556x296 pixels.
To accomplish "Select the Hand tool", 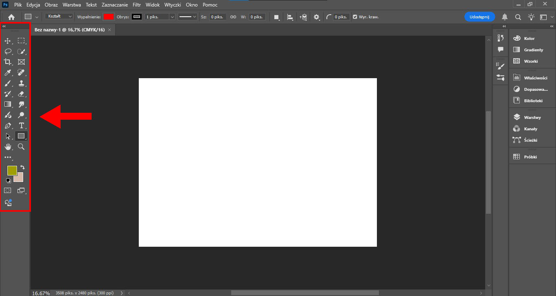I will click(x=8, y=147).
